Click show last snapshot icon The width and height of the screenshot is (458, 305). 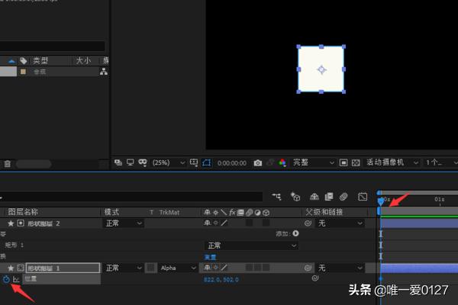coord(270,163)
